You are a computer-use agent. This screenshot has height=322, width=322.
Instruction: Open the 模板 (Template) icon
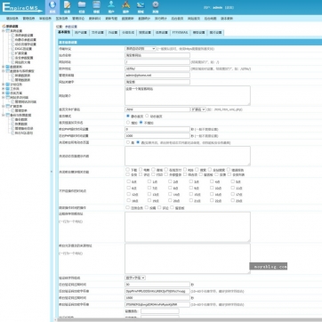[96, 4]
